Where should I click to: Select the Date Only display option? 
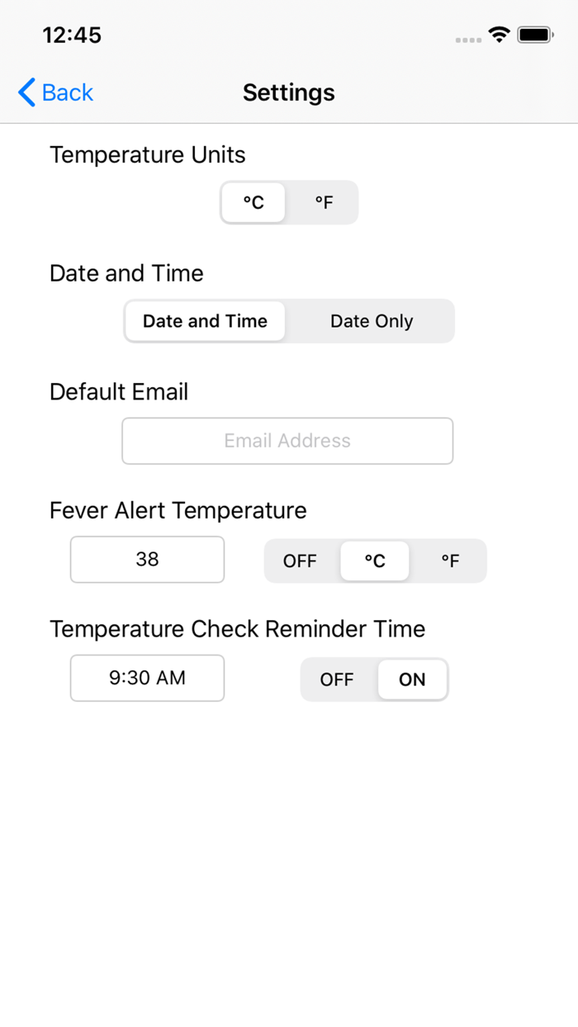coord(371,321)
